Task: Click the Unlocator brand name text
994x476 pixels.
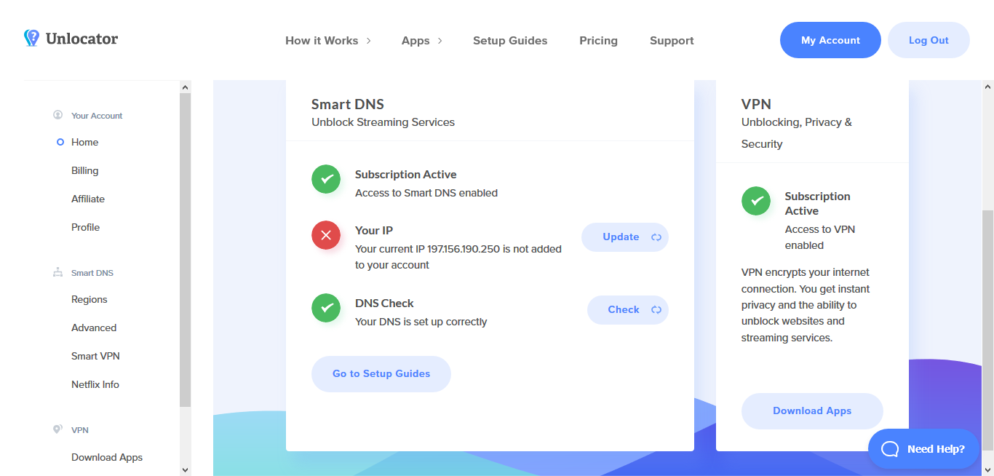Action: click(x=81, y=39)
